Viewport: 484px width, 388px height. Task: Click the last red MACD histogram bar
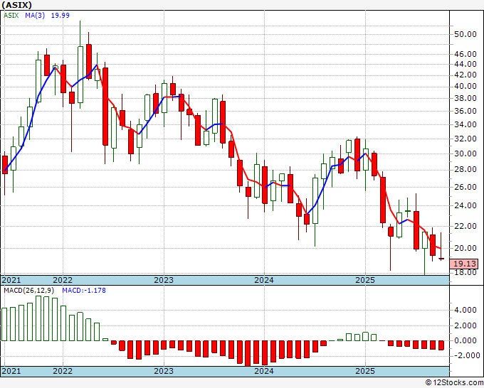point(441,345)
